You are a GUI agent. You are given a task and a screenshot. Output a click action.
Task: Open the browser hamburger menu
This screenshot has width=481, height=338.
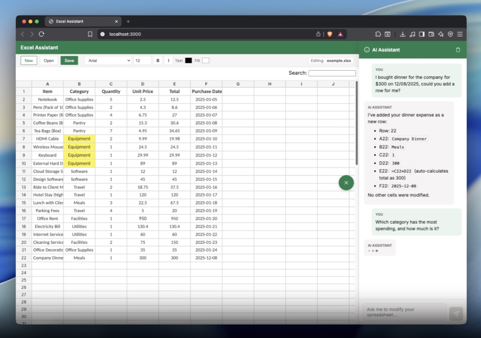(460, 34)
